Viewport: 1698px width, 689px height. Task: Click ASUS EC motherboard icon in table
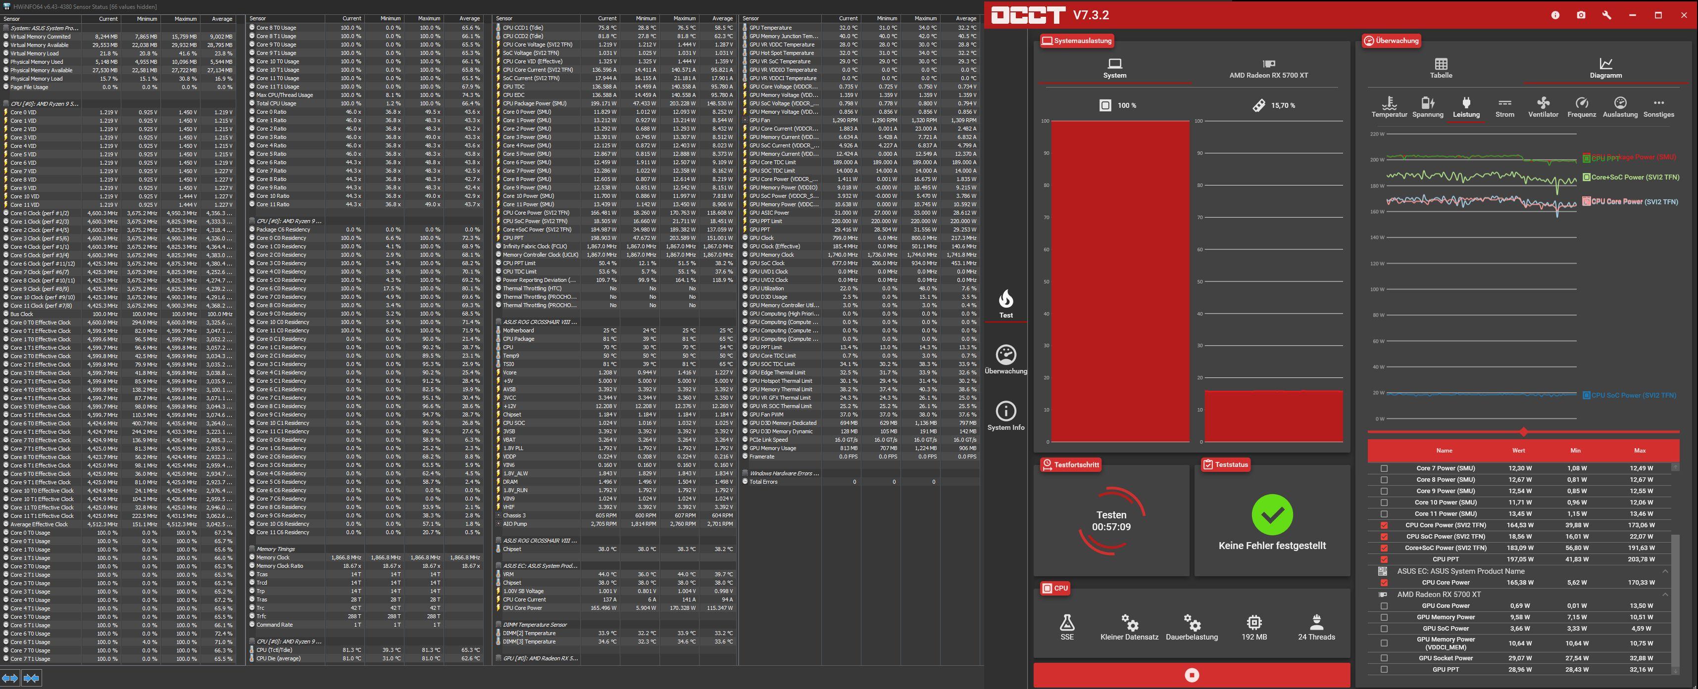click(1383, 571)
